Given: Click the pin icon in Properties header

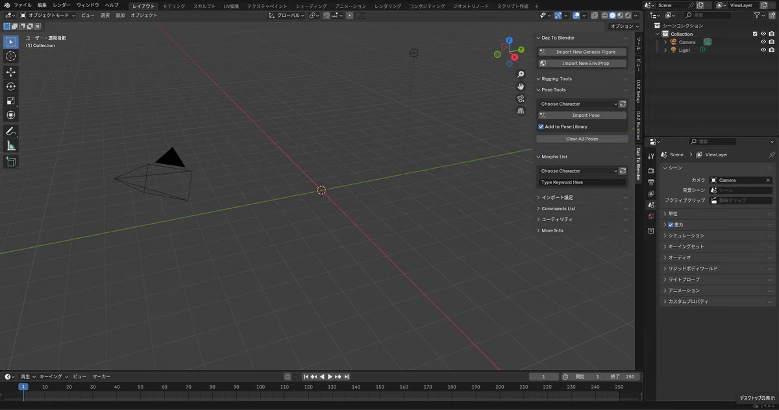Looking at the screenshot, I should 771,155.
